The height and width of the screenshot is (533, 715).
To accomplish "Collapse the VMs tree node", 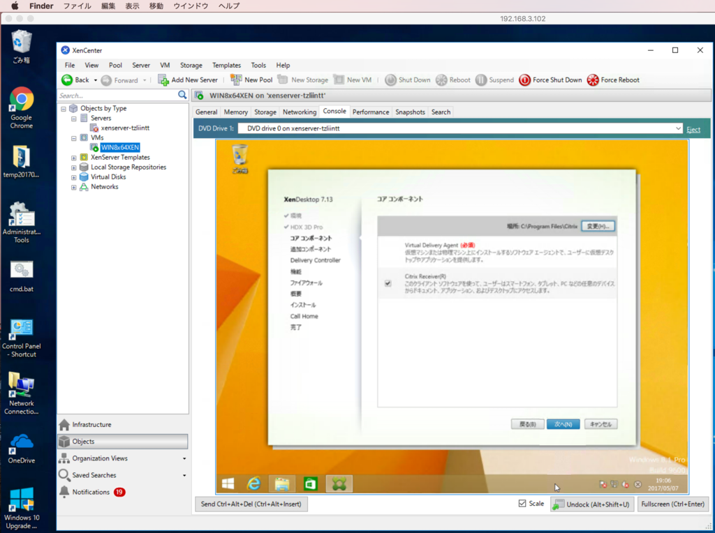I will [x=74, y=138].
